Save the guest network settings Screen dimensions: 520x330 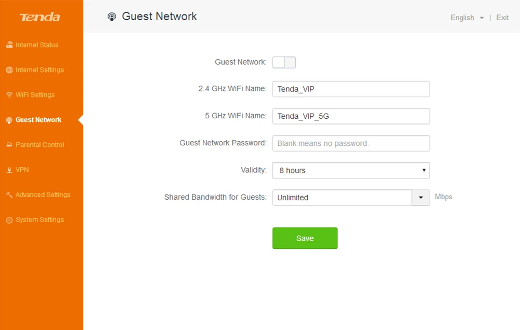[305, 238]
